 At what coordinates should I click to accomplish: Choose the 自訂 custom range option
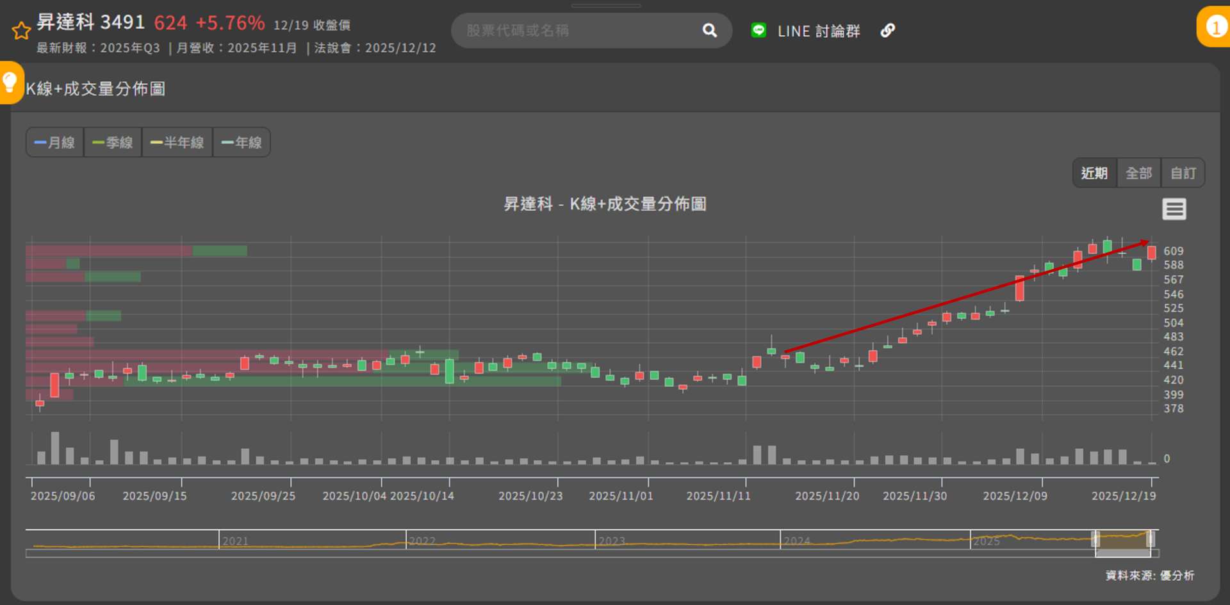click(x=1183, y=173)
